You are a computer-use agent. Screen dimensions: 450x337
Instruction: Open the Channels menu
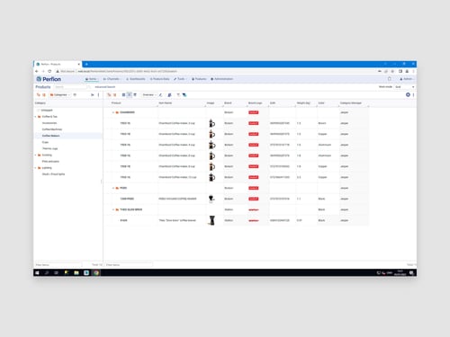[x=112, y=79]
